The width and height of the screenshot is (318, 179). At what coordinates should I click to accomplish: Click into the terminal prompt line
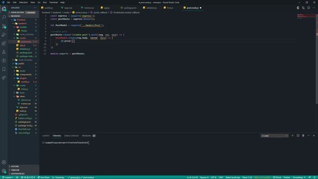click(66, 143)
